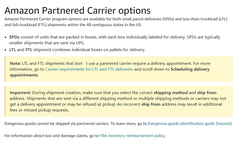Click the bold Important: label
This screenshot has height=142, width=238.
20,93
